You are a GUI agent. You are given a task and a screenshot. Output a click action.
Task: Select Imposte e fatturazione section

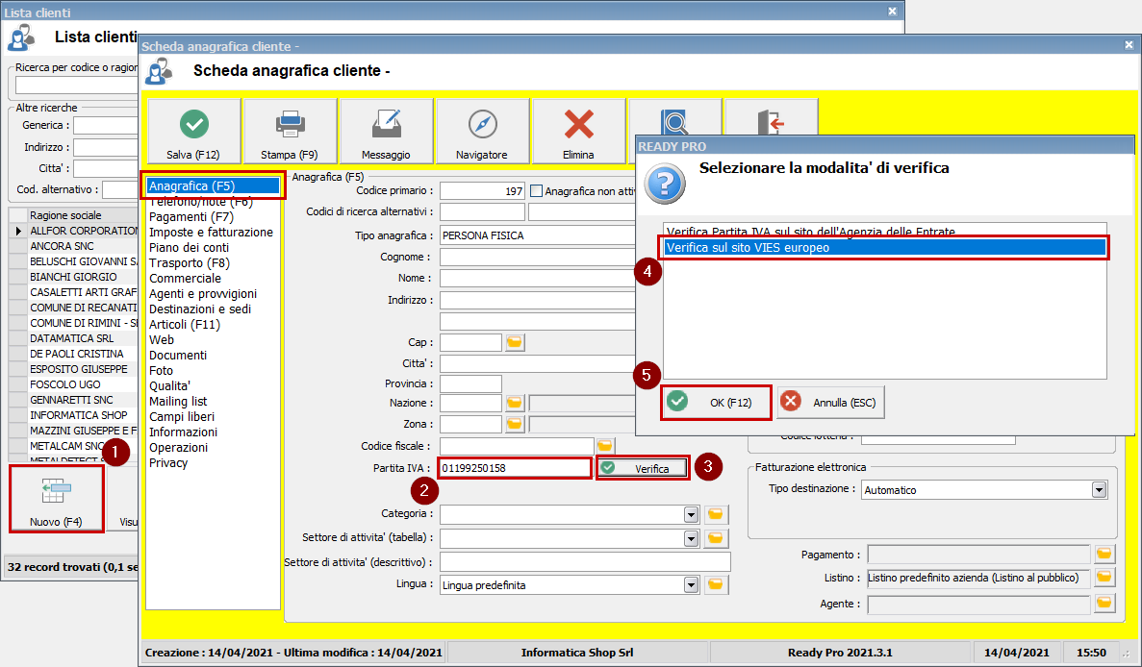(x=211, y=233)
